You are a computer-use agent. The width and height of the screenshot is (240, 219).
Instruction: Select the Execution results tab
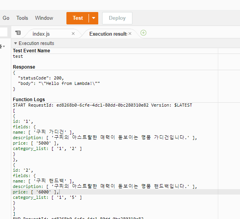[x=108, y=34]
